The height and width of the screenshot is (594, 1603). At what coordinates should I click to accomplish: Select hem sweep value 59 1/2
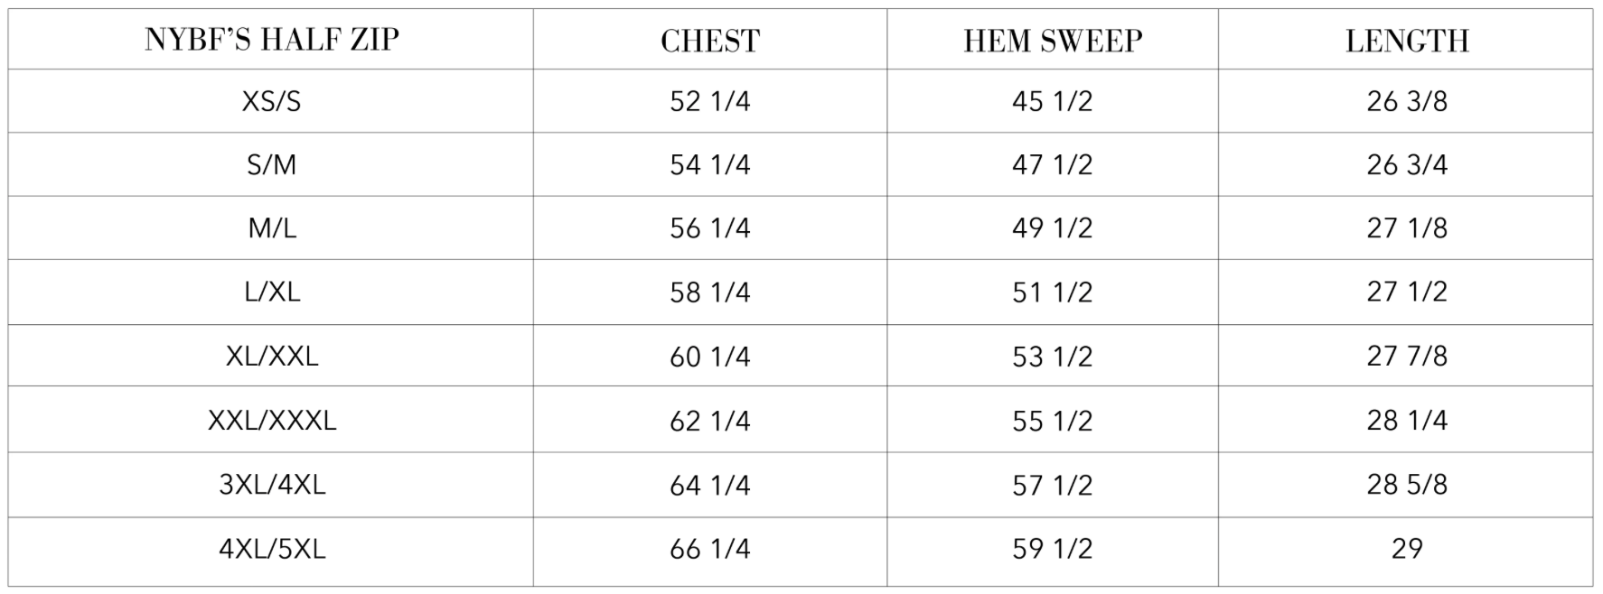click(1053, 549)
